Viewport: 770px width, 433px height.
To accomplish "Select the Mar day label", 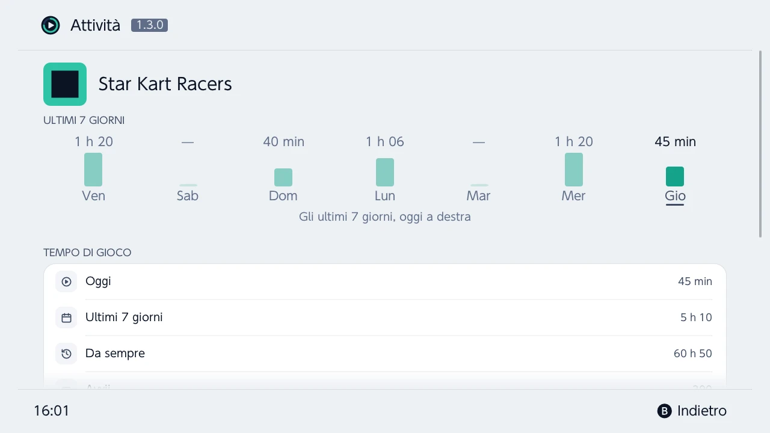I will tap(478, 196).
